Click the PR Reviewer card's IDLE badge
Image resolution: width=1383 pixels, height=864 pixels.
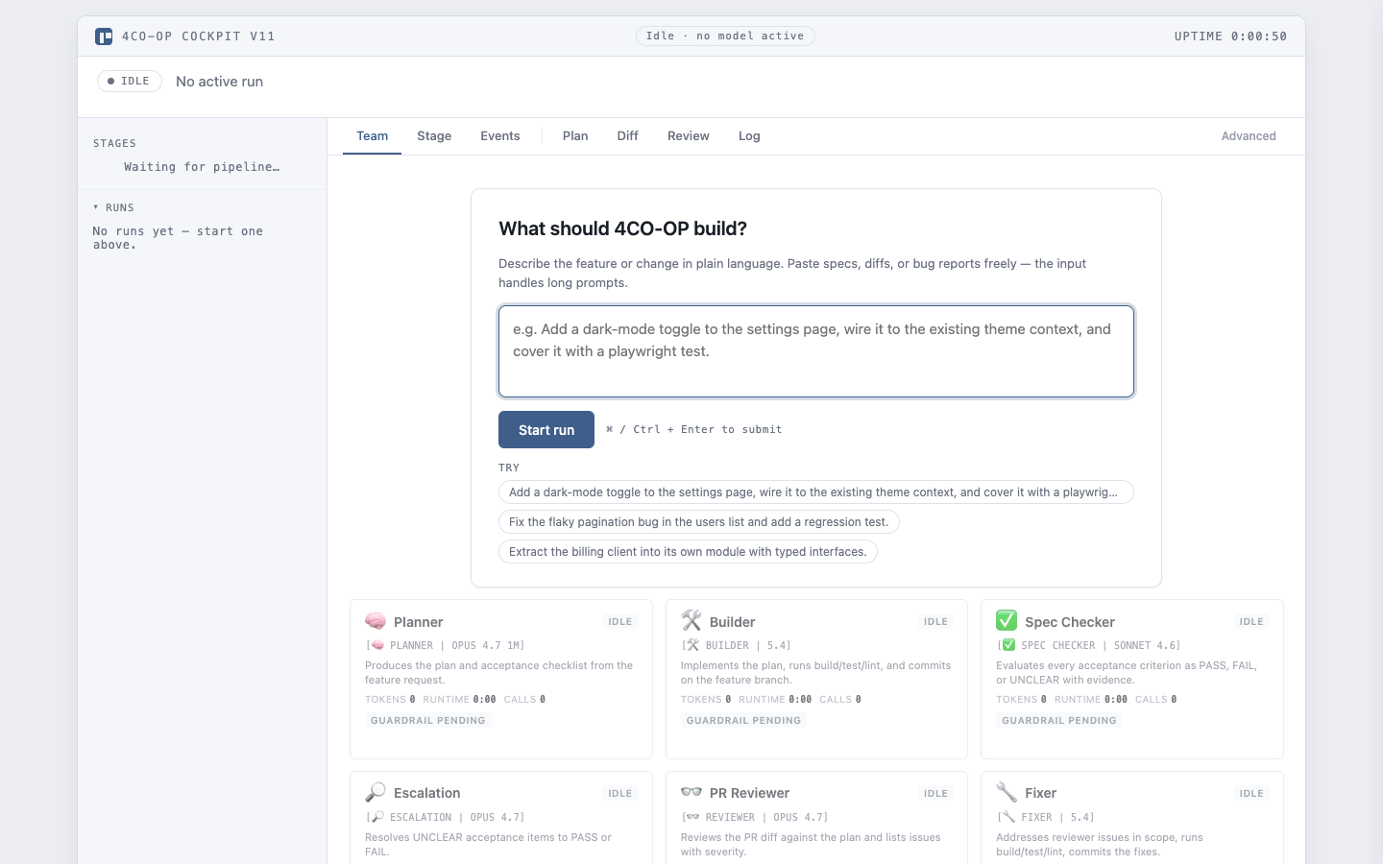936,794
